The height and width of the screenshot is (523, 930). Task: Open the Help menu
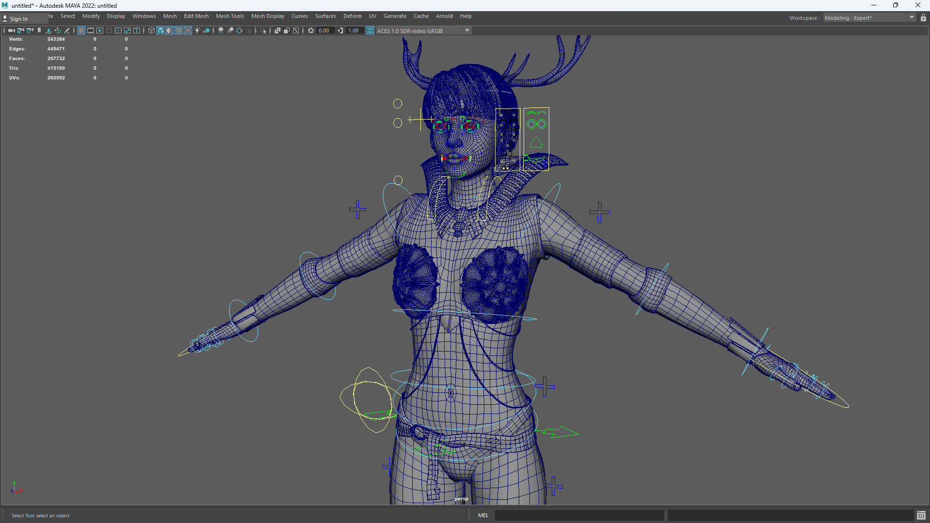[x=466, y=16]
